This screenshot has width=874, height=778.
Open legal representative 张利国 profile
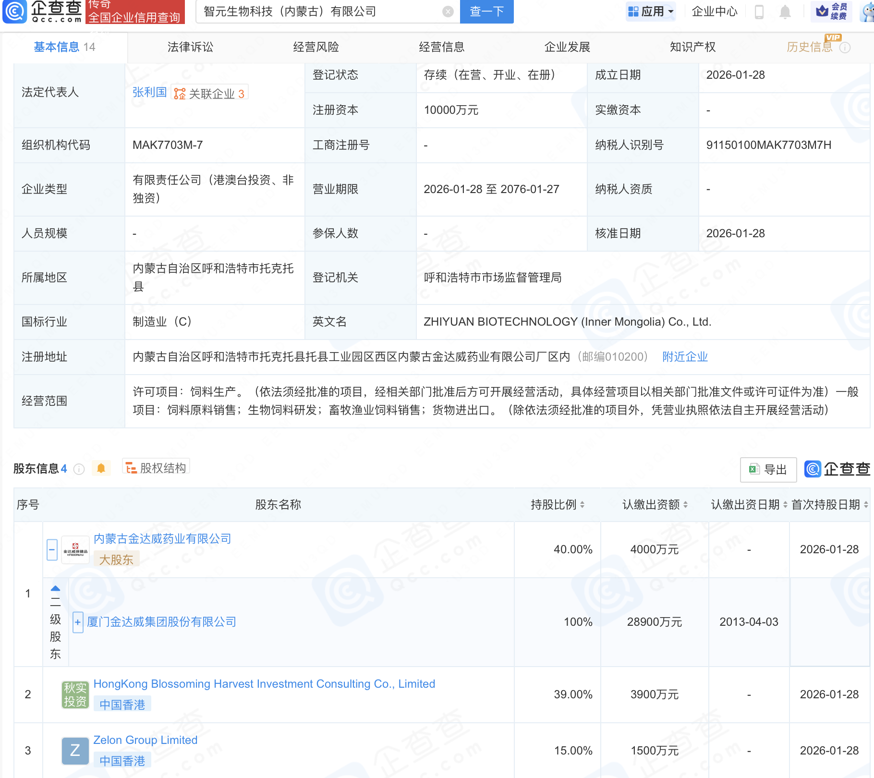149,92
